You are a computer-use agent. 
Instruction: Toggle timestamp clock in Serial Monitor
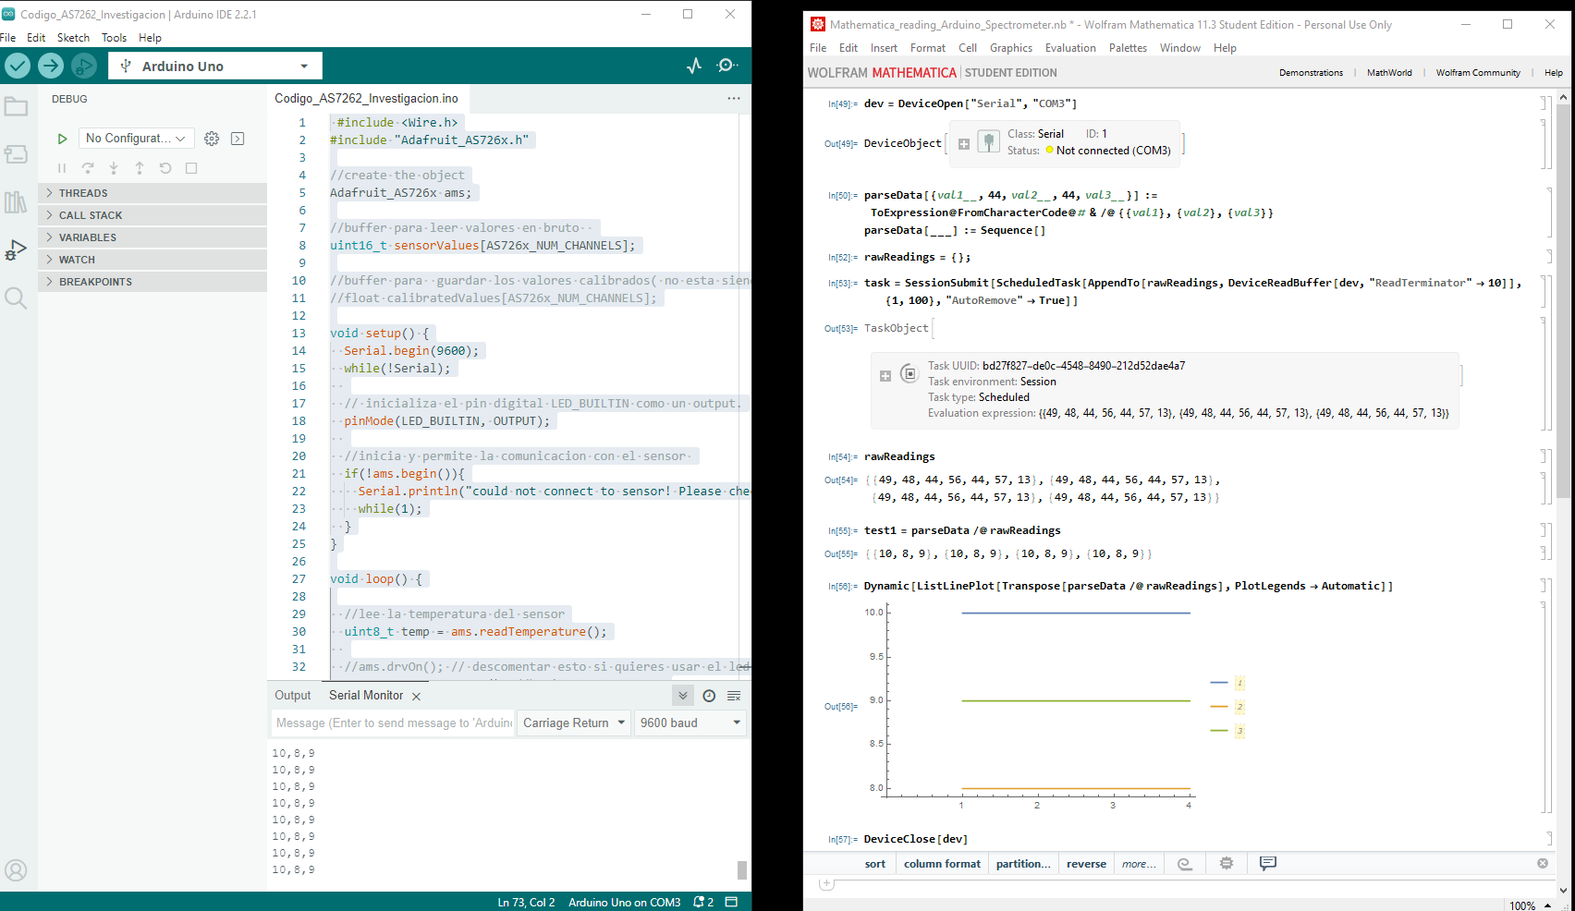pyautogui.click(x=709, y=696)
